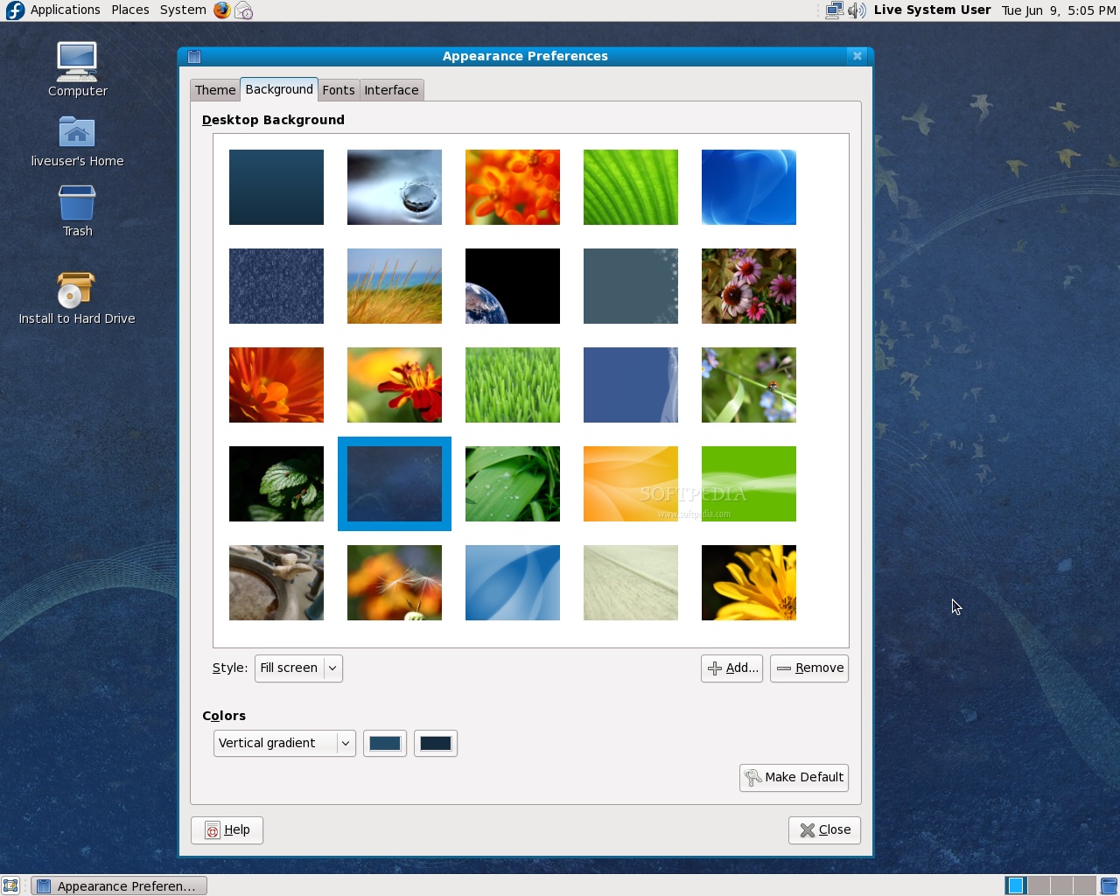Switch to the Theme tab
This screenshot has width=1120, height=896.
215,90
